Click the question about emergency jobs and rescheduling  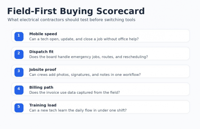click(x=88, y=57)
